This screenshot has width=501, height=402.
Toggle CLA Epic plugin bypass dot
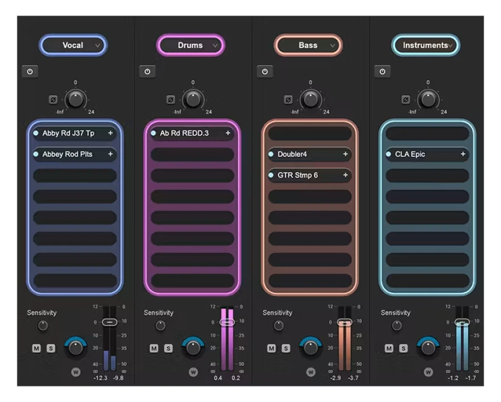click(x=389, y=154)
